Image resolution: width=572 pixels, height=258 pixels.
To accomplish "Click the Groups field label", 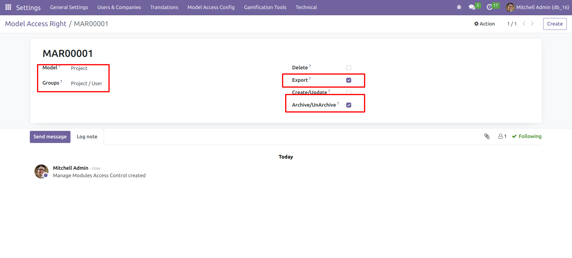I will (51, 83).
